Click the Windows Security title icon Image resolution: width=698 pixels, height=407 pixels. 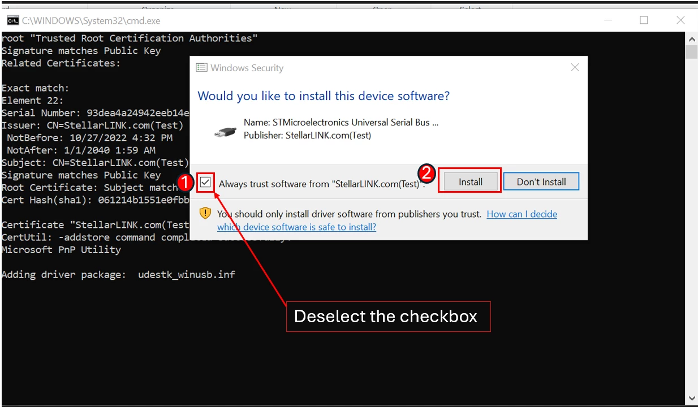click(x=201, y=68)
